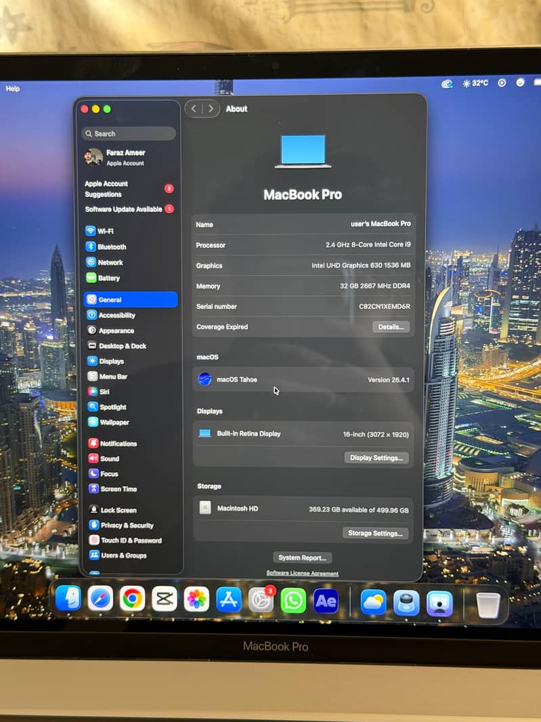This screenshot has width=541, height=722.
Task: Launch Safari from the Dock
Action: pos(100,599)
